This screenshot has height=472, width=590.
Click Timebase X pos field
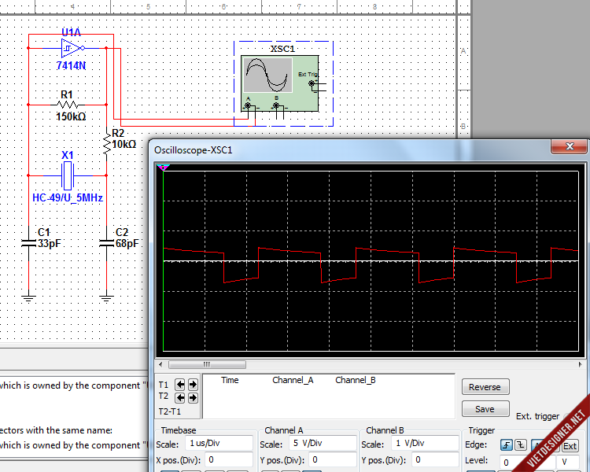[x=229, y=459]
